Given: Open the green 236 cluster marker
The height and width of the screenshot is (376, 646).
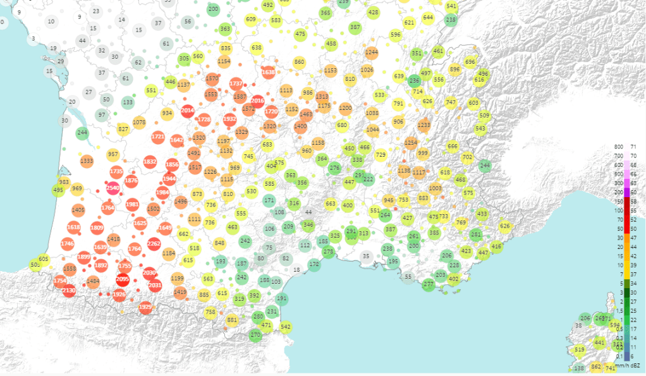Looking at the screenshot, I should (x=414, y=80).
